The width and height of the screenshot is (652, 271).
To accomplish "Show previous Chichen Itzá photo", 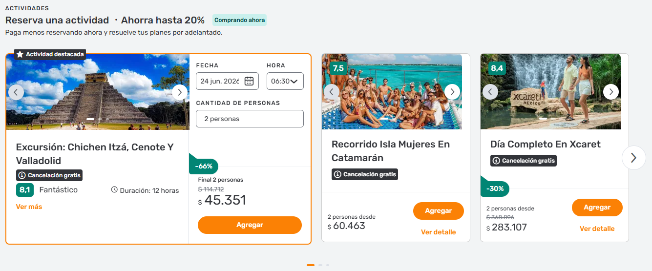I will pyautogui.click(x=16, y=92).
